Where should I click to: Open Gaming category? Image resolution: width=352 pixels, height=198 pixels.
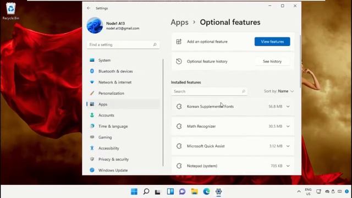(x=123, y=137)
